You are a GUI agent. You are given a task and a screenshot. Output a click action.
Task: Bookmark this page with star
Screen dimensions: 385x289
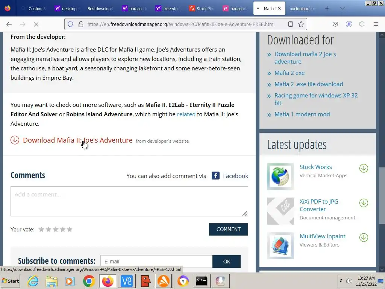(x=301, y=24)
